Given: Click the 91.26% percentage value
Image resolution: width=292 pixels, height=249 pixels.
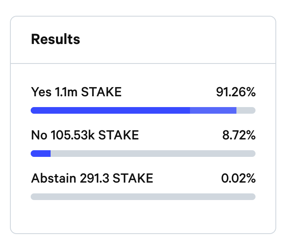Looking at the screenshot, I should (236, 92).
